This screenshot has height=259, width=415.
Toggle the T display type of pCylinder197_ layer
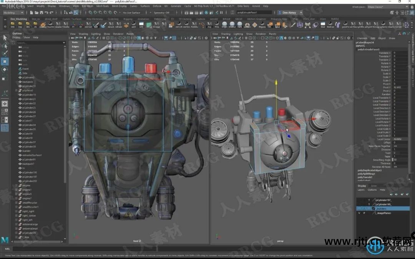click(x=369, y=200)
